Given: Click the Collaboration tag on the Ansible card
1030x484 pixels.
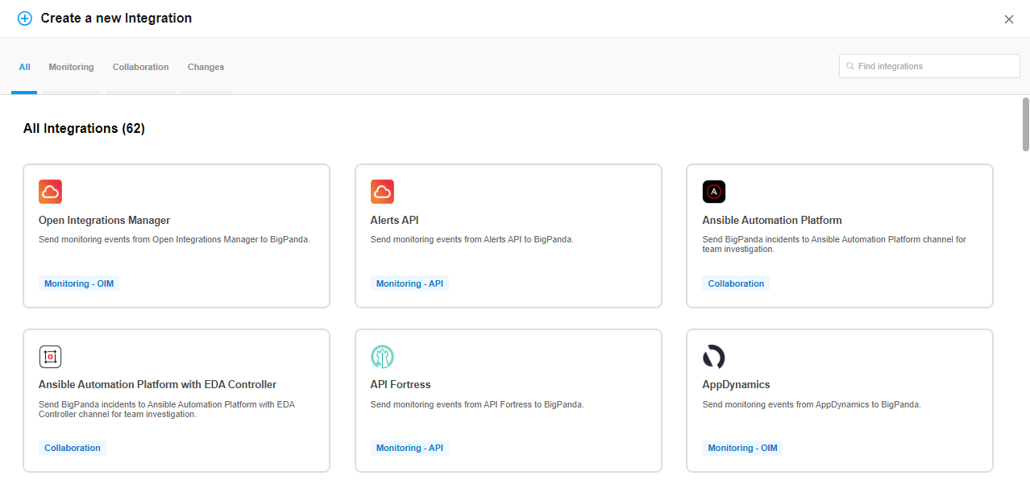Looking at the screenshot, I should pyautogui.click(x=736, y=283).
